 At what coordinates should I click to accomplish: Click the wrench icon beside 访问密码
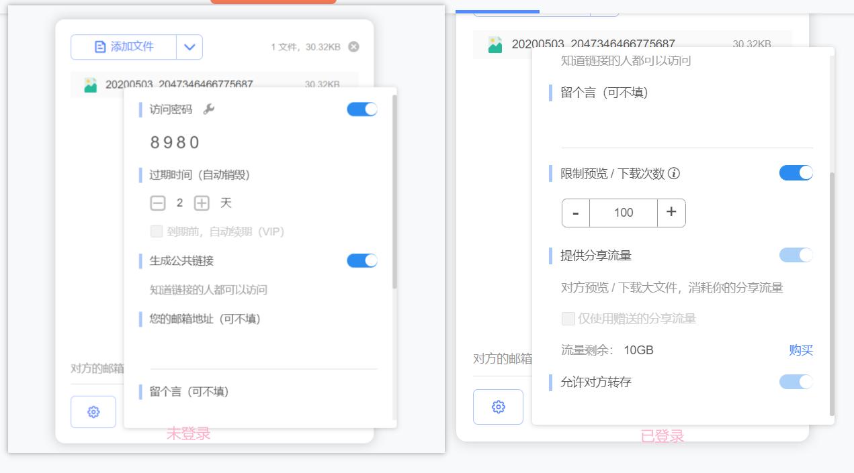pyautogui.click(x=208, y=109)
